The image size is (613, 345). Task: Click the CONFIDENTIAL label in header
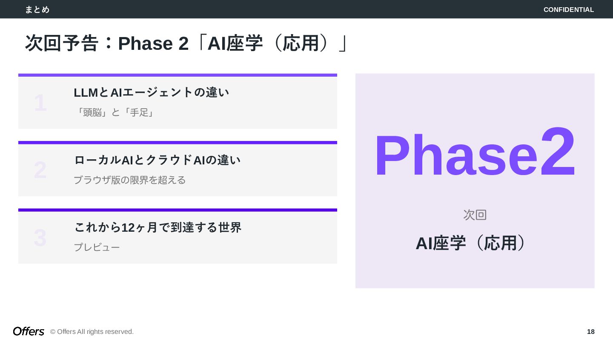(x=569, y=9)
